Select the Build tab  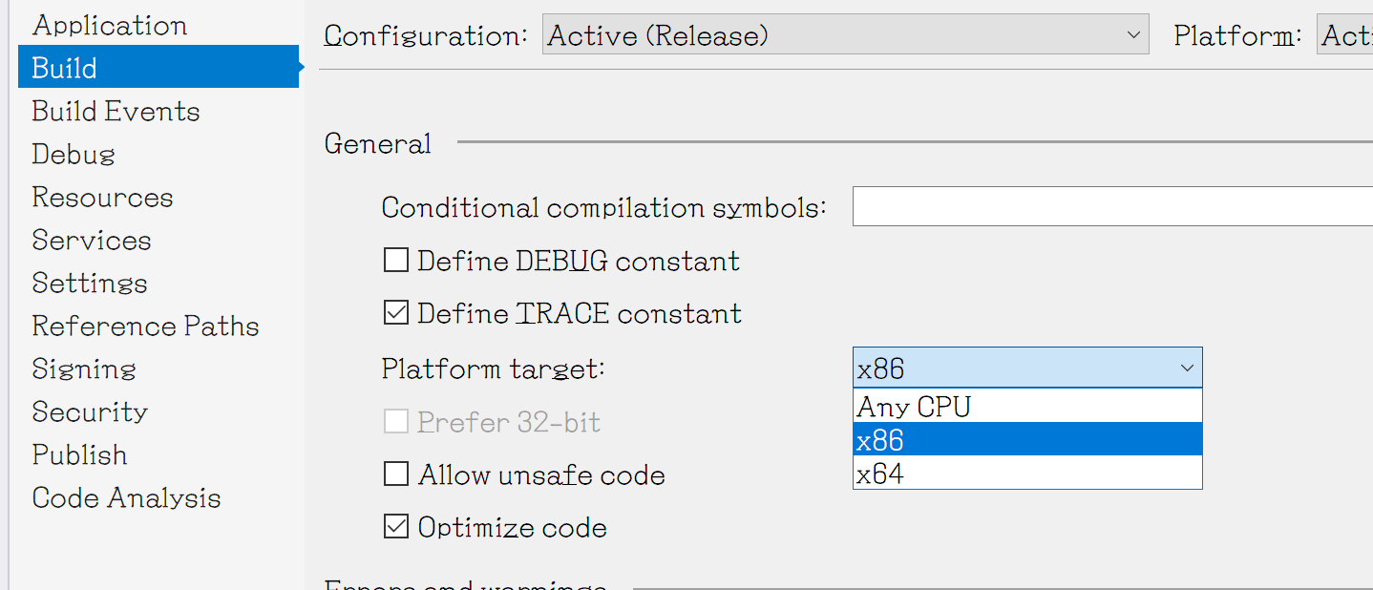pos(64,69)
